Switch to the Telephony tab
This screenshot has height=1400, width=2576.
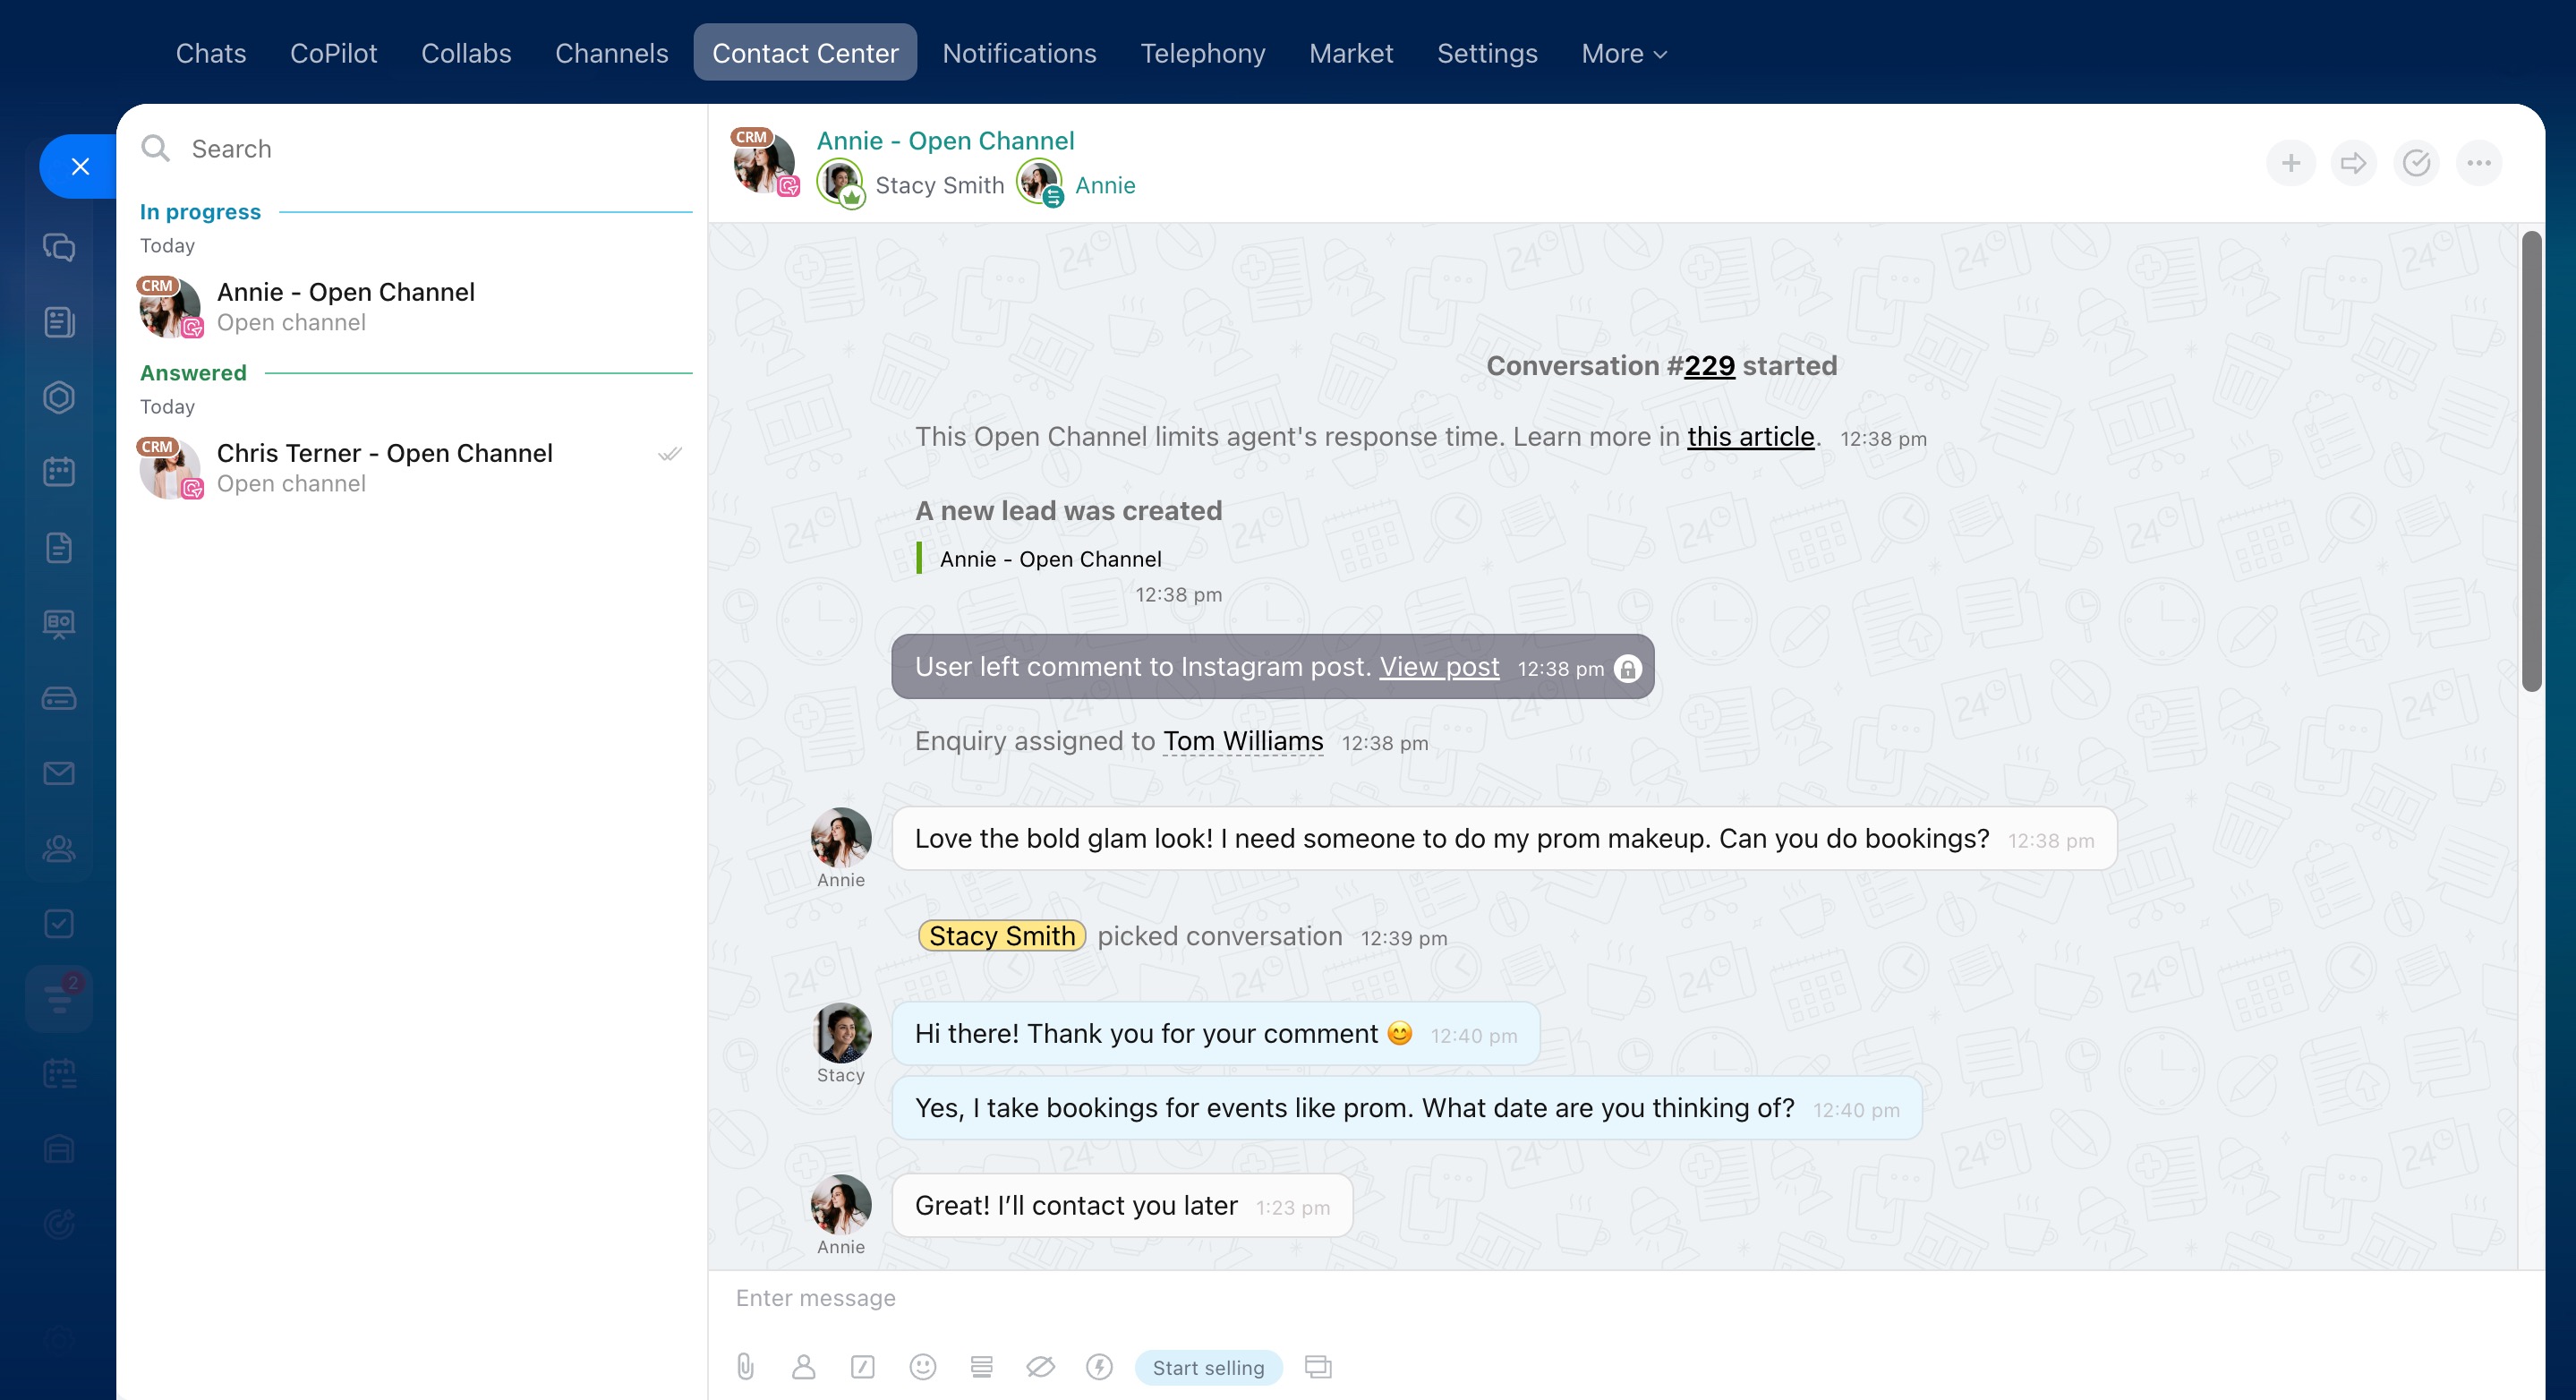pos(1202,53)
